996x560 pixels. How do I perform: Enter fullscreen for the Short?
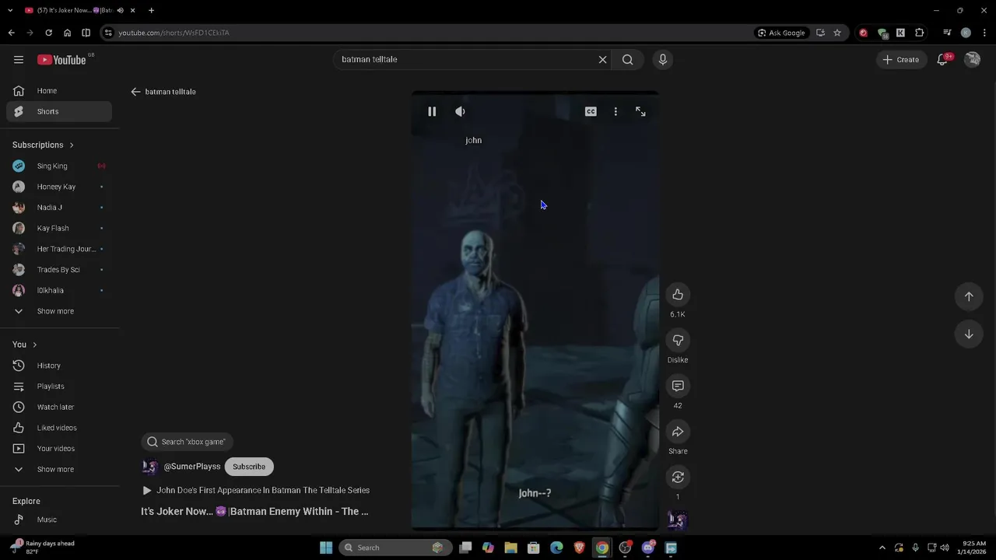coord(640,111)
